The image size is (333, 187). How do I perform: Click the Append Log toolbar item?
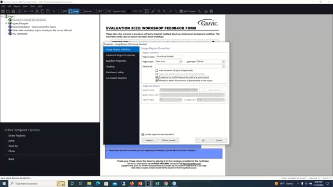[119, 11]
